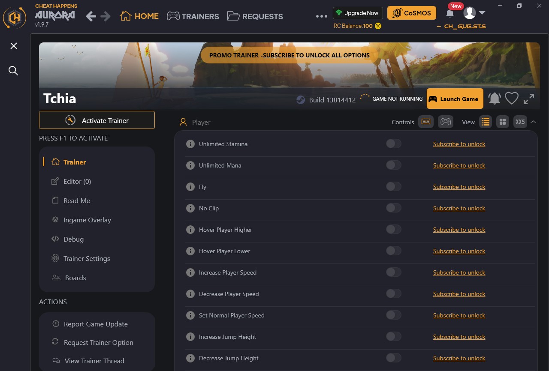
Task: Show info for Set Normal Player Speed
Action: coord(190,315)
